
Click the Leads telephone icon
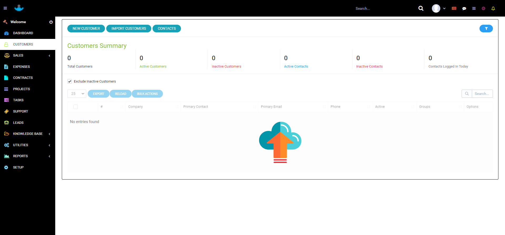click(6, 123)
